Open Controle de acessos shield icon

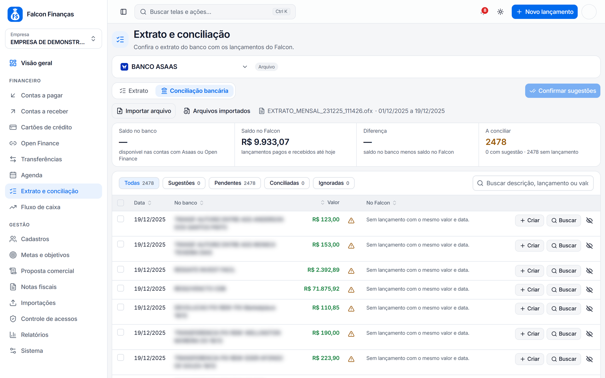[x=13, y=319]
